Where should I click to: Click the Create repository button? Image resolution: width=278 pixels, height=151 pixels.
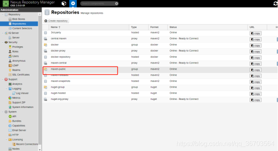tap(56, 21)
